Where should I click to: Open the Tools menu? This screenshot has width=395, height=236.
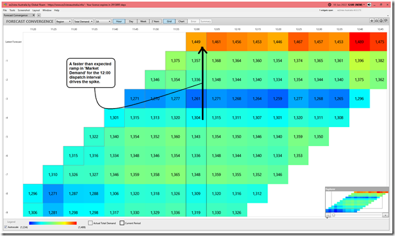[x=12, y=10]
